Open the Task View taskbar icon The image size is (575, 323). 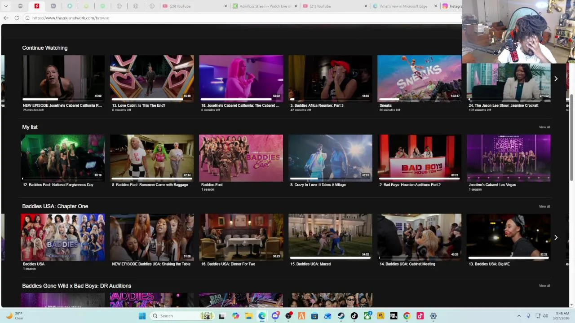tap(222, 316)
